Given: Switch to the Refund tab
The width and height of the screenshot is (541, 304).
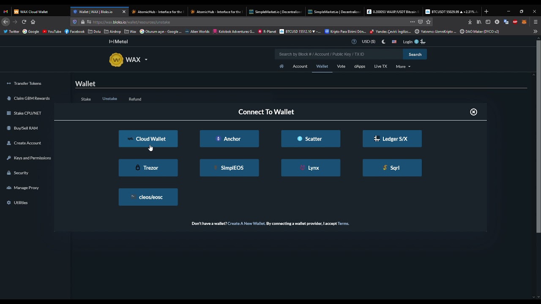Looking at the screenshot, I should 135,99.
